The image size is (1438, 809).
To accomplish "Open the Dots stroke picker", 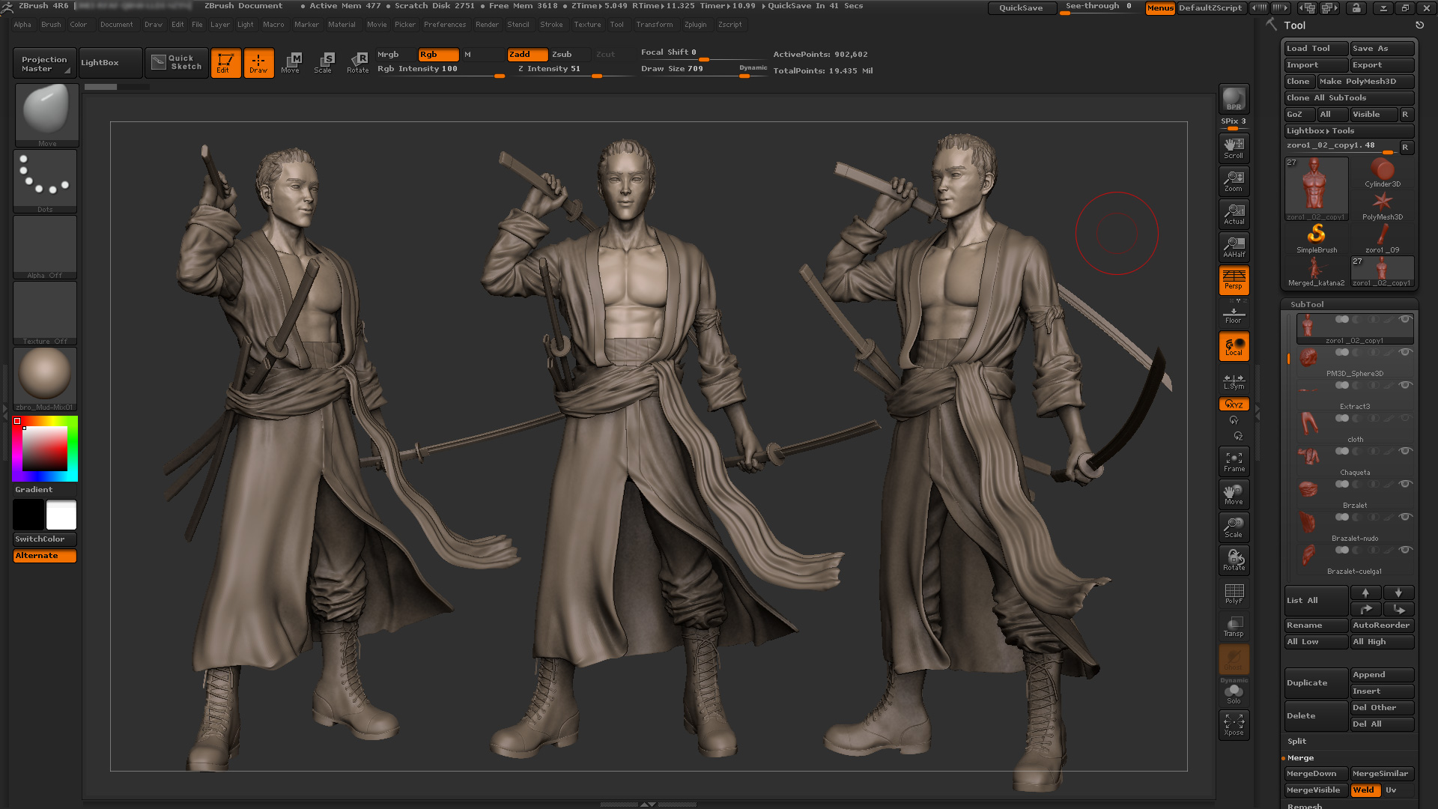I will point(45,181).
